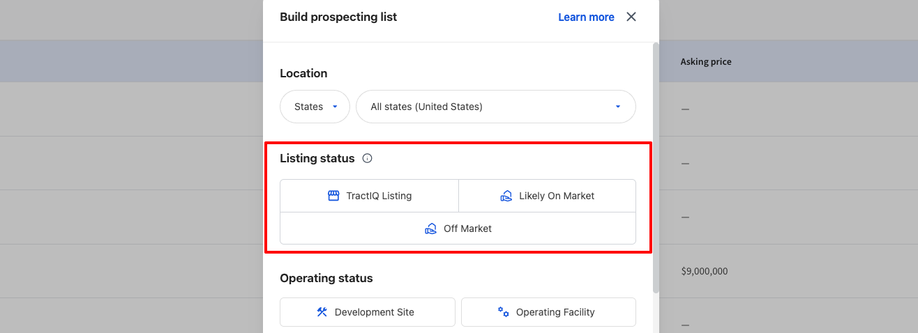Image resolution: width=918 pixels, height=333 pixels.
Task: Click the storefront icon on TractIQ Listing
Action: pyautogui.click(x=333, y=196)
